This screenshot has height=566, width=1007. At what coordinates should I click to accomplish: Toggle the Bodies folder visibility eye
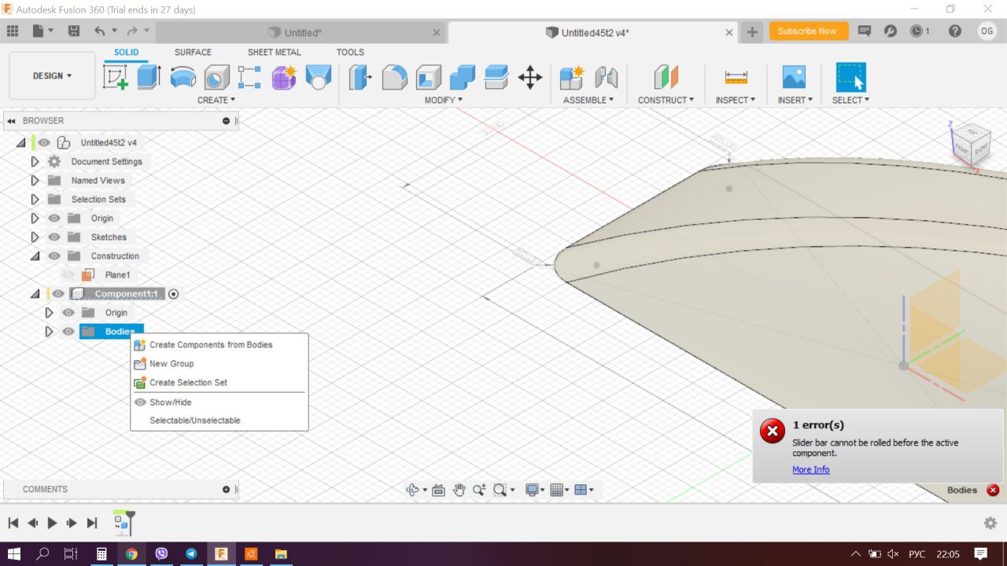point(68,332)
